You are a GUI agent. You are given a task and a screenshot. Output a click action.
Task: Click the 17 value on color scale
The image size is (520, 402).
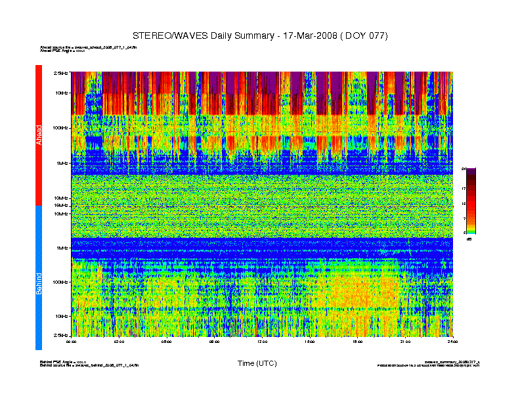[464, 189]
